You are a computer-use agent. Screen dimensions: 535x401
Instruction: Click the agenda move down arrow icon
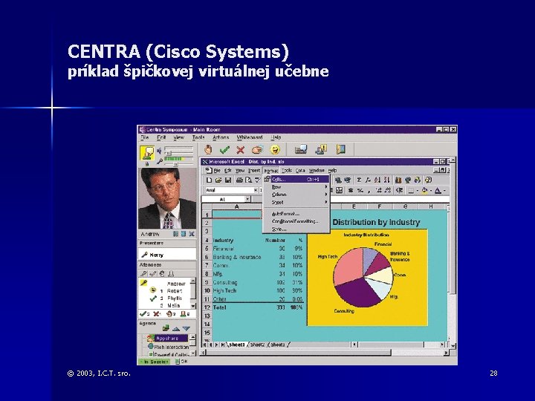(x=186, y=329)
